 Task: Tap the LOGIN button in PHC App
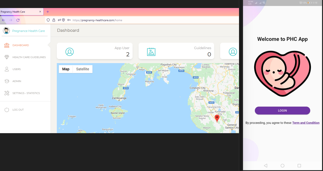[283, 110]
